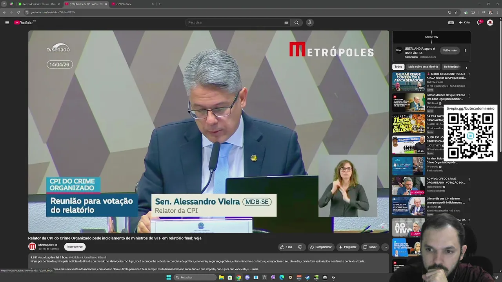Click the Perguntar ask button
502x282 pixels.
[x=347, y=247]
